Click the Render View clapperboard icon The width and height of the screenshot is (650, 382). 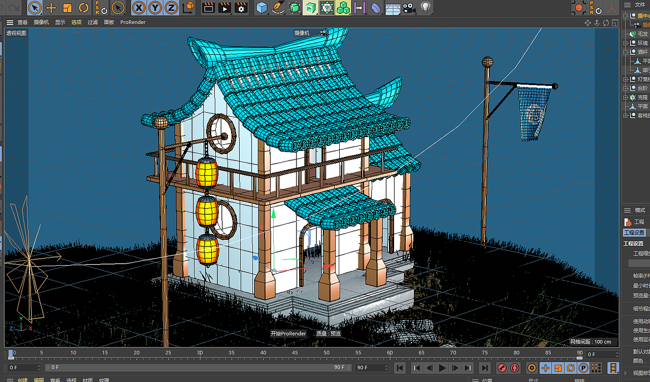point(209,8)
